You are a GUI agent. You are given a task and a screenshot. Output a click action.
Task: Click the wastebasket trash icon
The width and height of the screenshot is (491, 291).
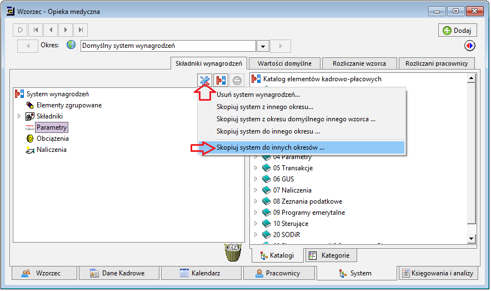pos(233,253)
